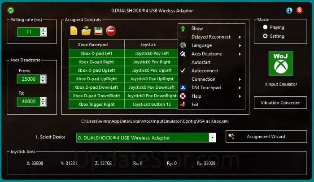Click the PlayStation icon beside DS4 Touchpad

click(x=183, y=88)
